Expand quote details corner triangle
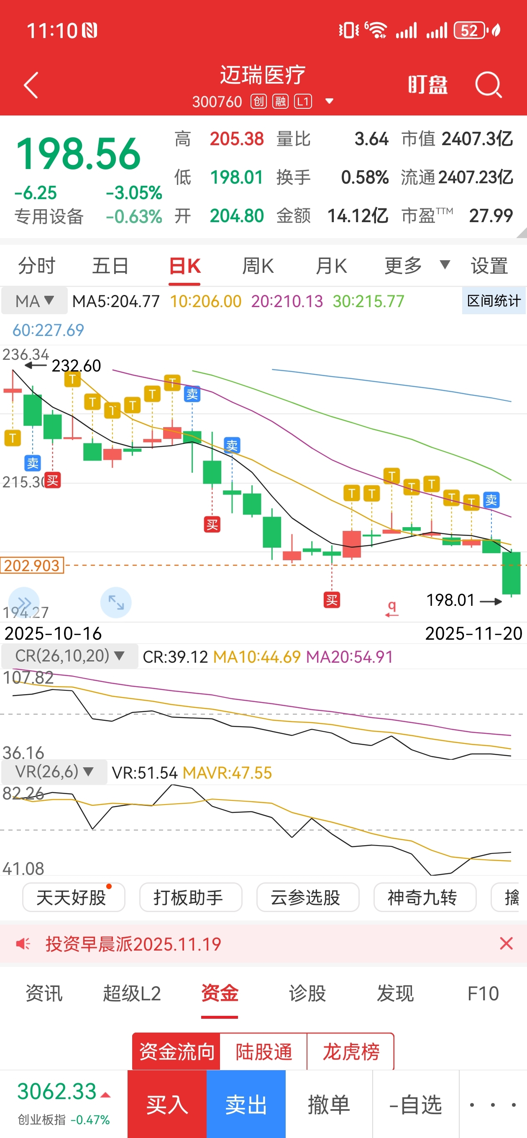 [x=522, y=233]
